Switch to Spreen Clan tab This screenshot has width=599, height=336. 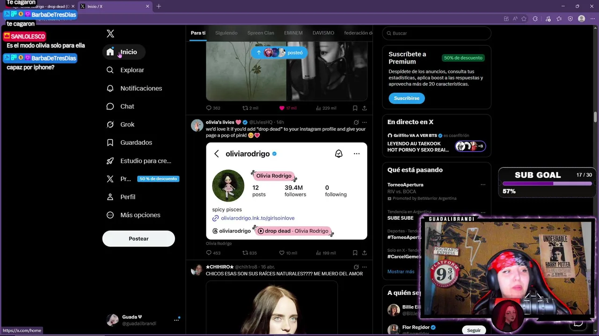261,33
